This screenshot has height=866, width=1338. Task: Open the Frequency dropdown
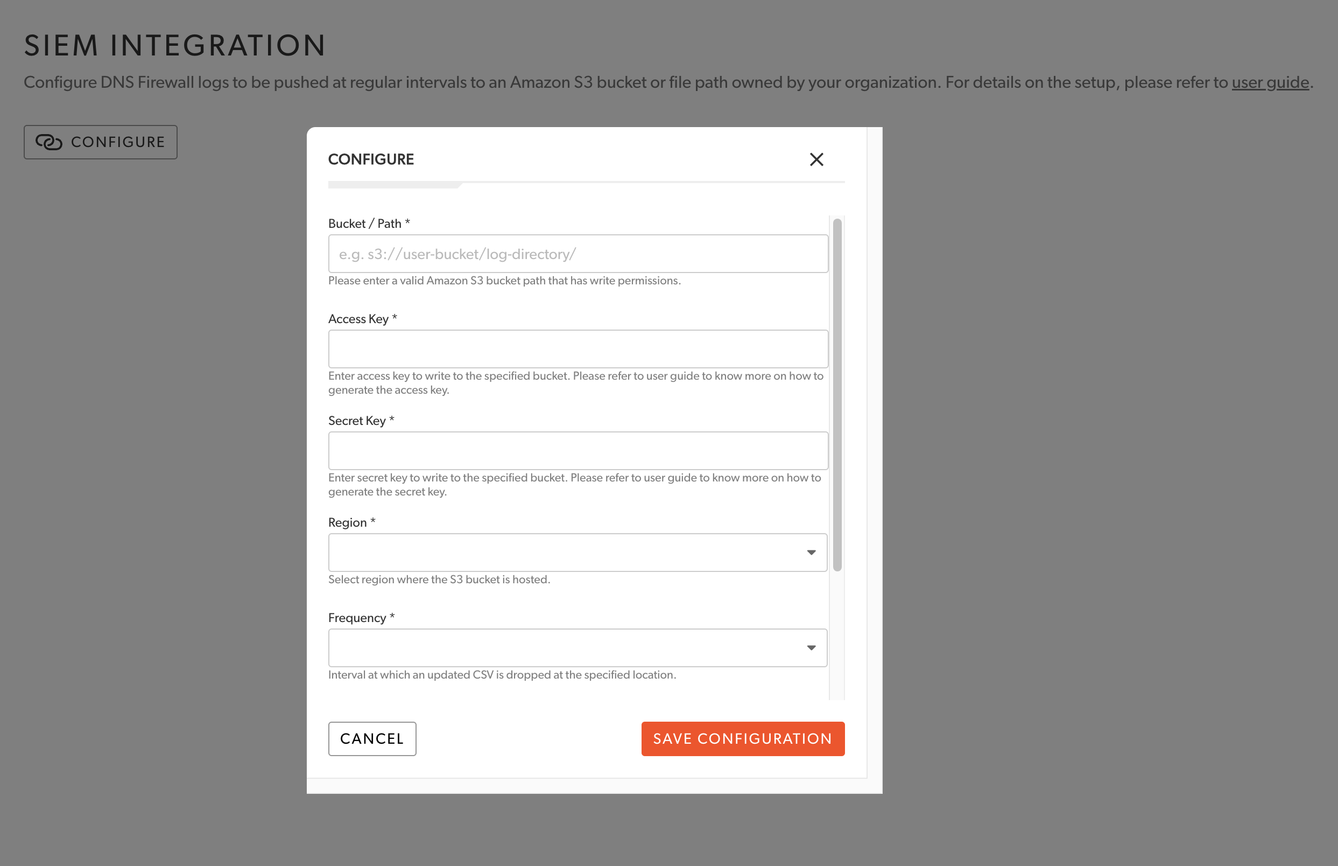pos(577,647)
